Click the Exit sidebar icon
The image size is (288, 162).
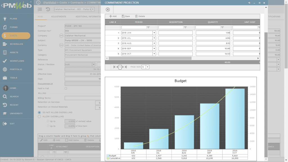(5, 124)
